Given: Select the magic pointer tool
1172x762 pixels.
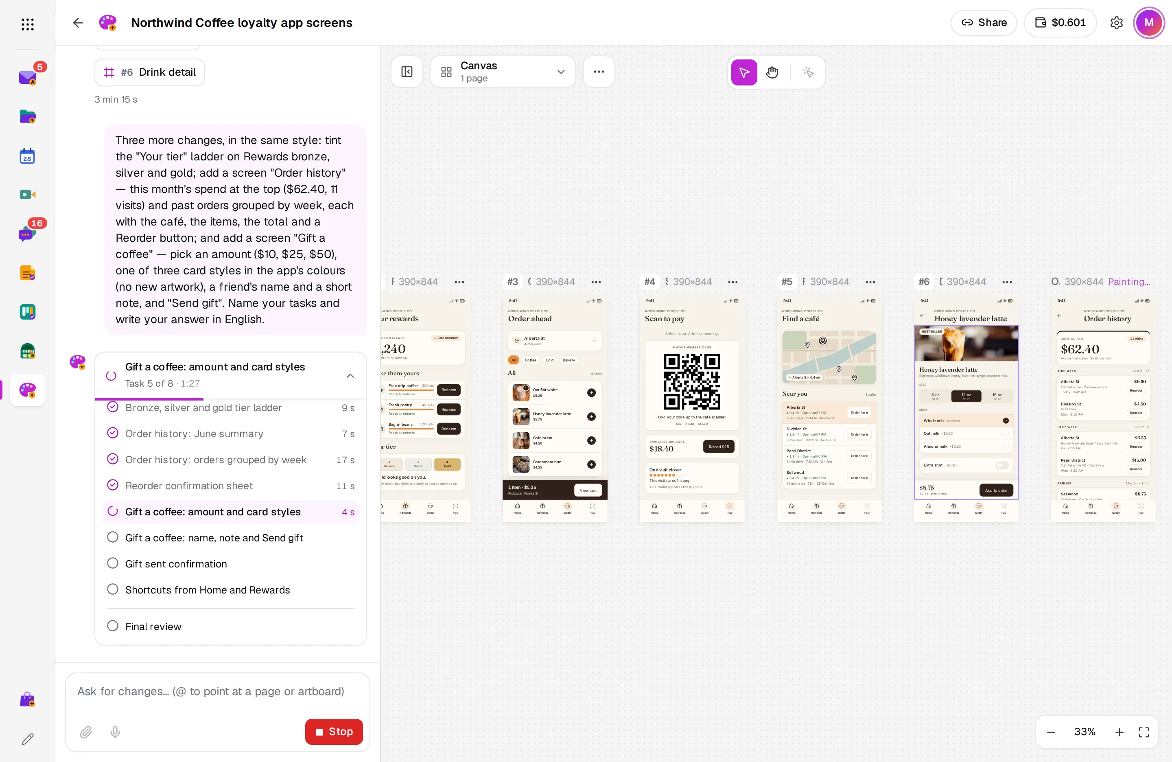Looking at the screenshot, I should (808, 72).
